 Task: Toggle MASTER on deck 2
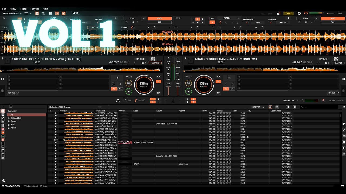tap(338, 63)
